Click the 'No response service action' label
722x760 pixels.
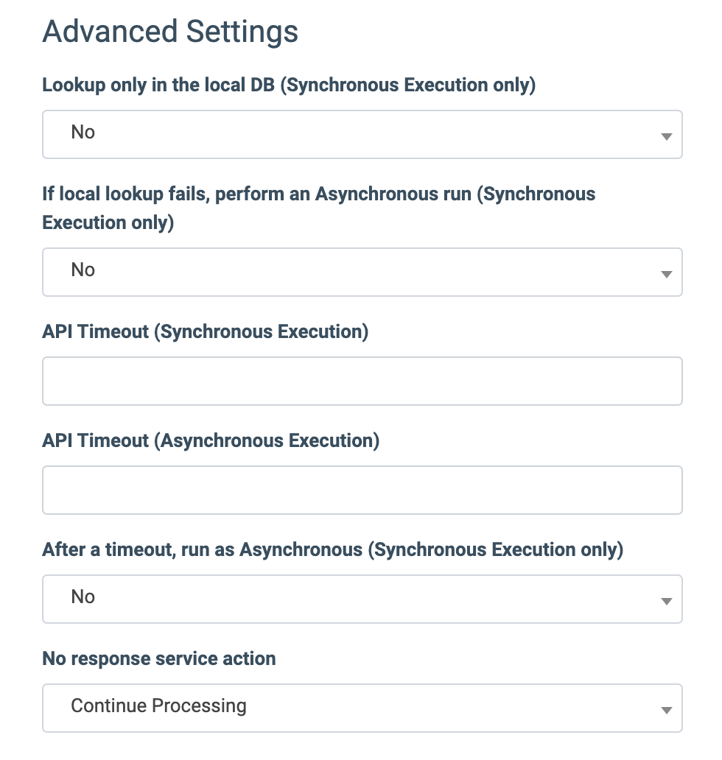159,658
